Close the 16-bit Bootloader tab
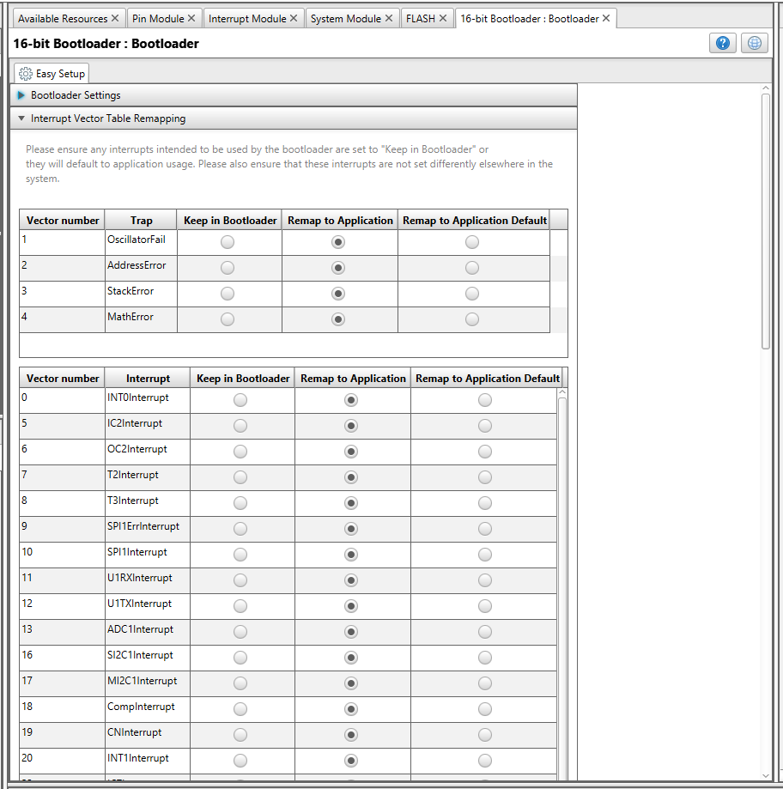Image resolution: width=783 pixels, height=789 pixels. [606, 18]
